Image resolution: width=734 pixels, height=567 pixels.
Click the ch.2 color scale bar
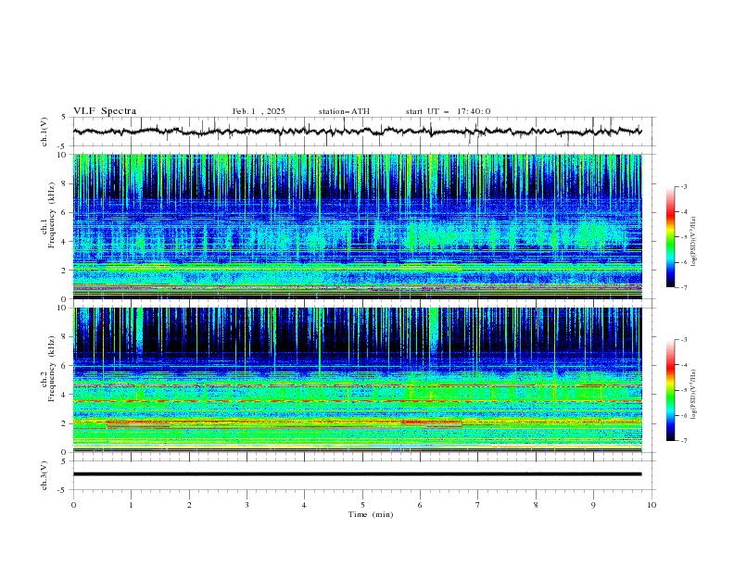tap(671, 390)
